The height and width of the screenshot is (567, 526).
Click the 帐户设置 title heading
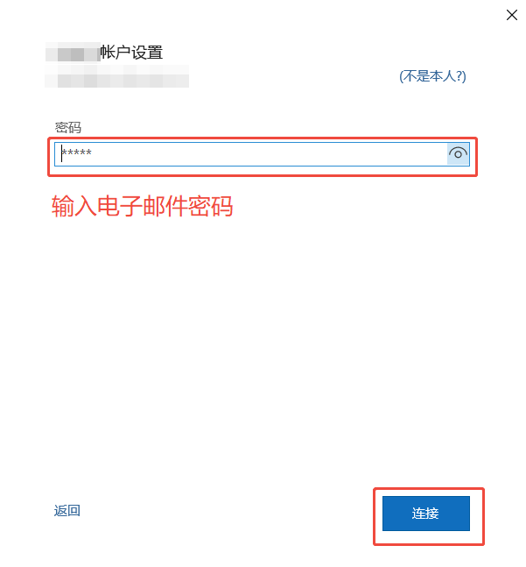(132, 53)
